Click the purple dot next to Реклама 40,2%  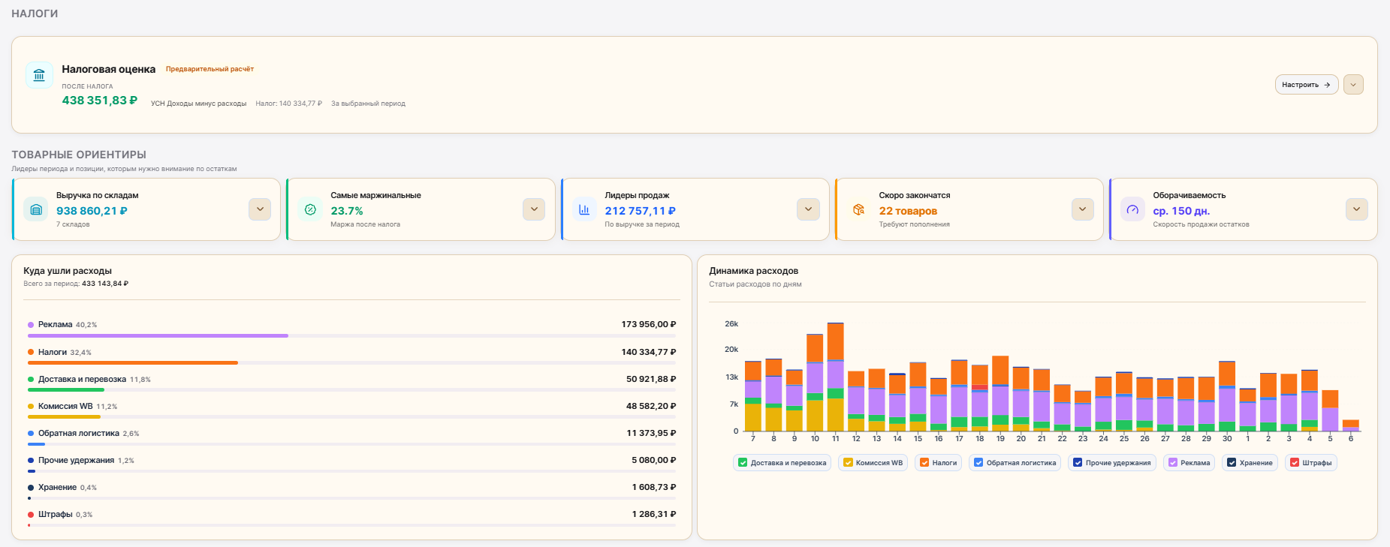(x=31, y=325)
